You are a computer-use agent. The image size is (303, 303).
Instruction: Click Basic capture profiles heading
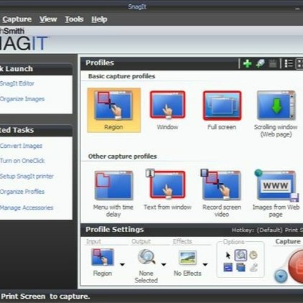click(122, 76)
